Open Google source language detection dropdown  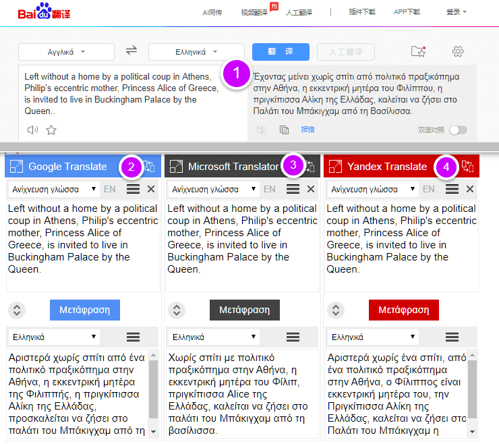(x=53, y=189)
